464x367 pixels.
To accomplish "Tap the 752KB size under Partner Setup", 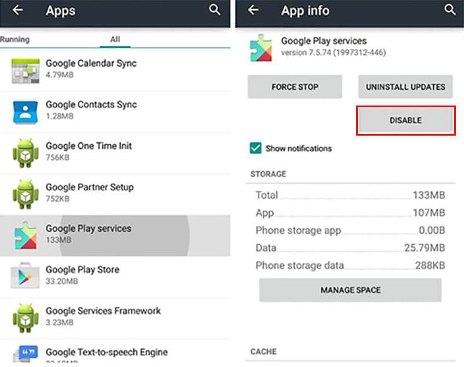I will tap(57, 198).
